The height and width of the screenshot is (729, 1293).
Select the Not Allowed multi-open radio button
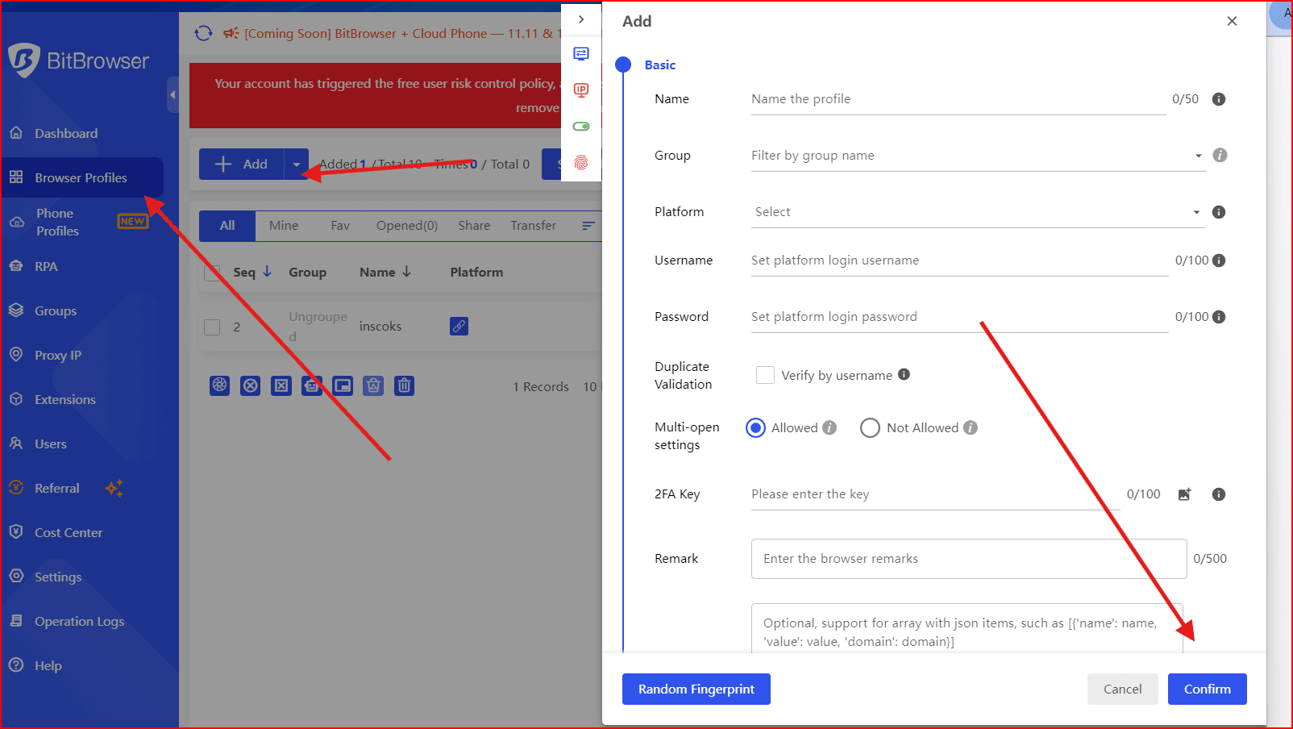[870, 427]
